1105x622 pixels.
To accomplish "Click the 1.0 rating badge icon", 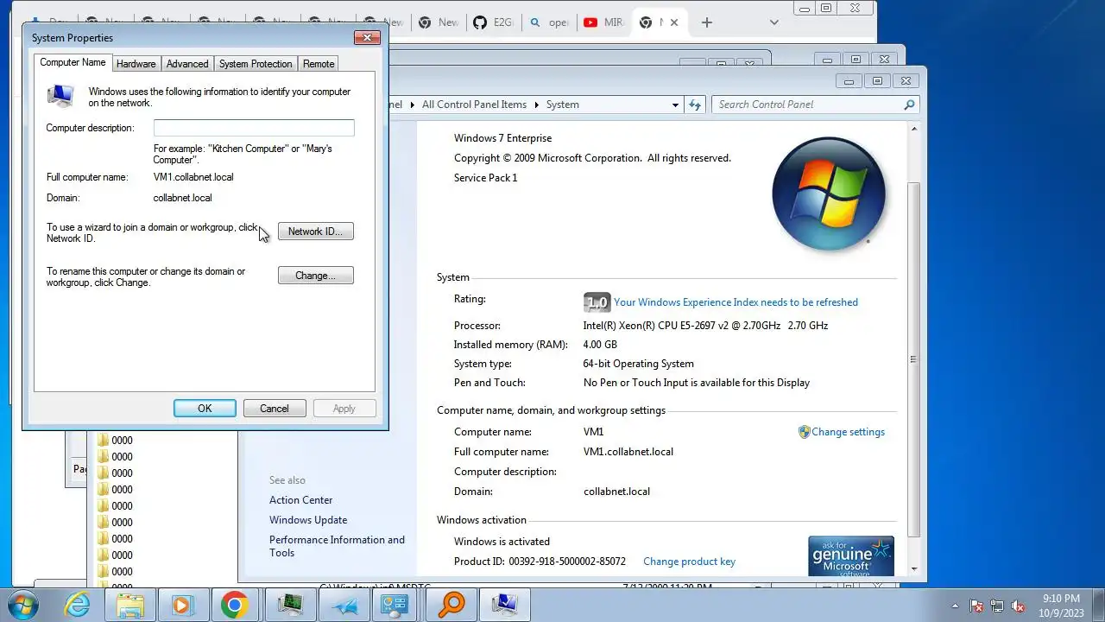I will [597, 302].
